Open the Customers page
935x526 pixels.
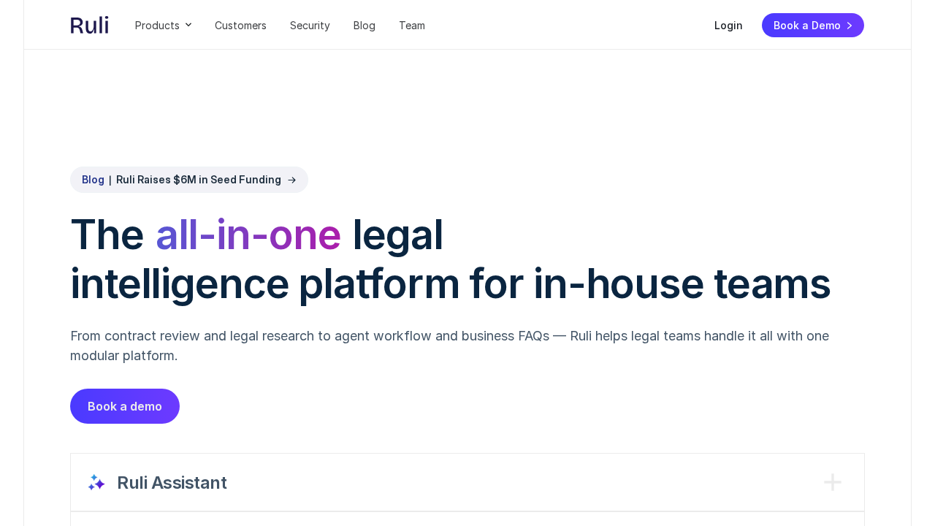(x=240, y=24)
